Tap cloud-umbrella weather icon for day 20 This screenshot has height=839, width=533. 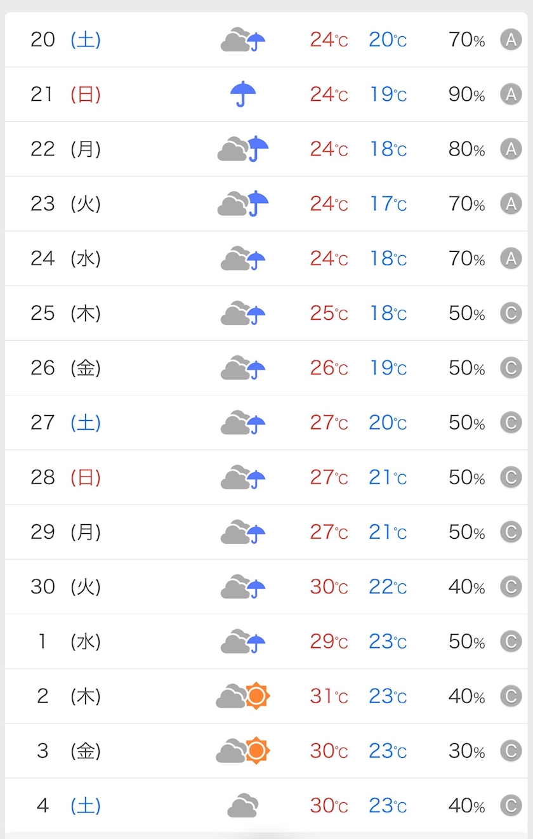click(x=243, y=39)
